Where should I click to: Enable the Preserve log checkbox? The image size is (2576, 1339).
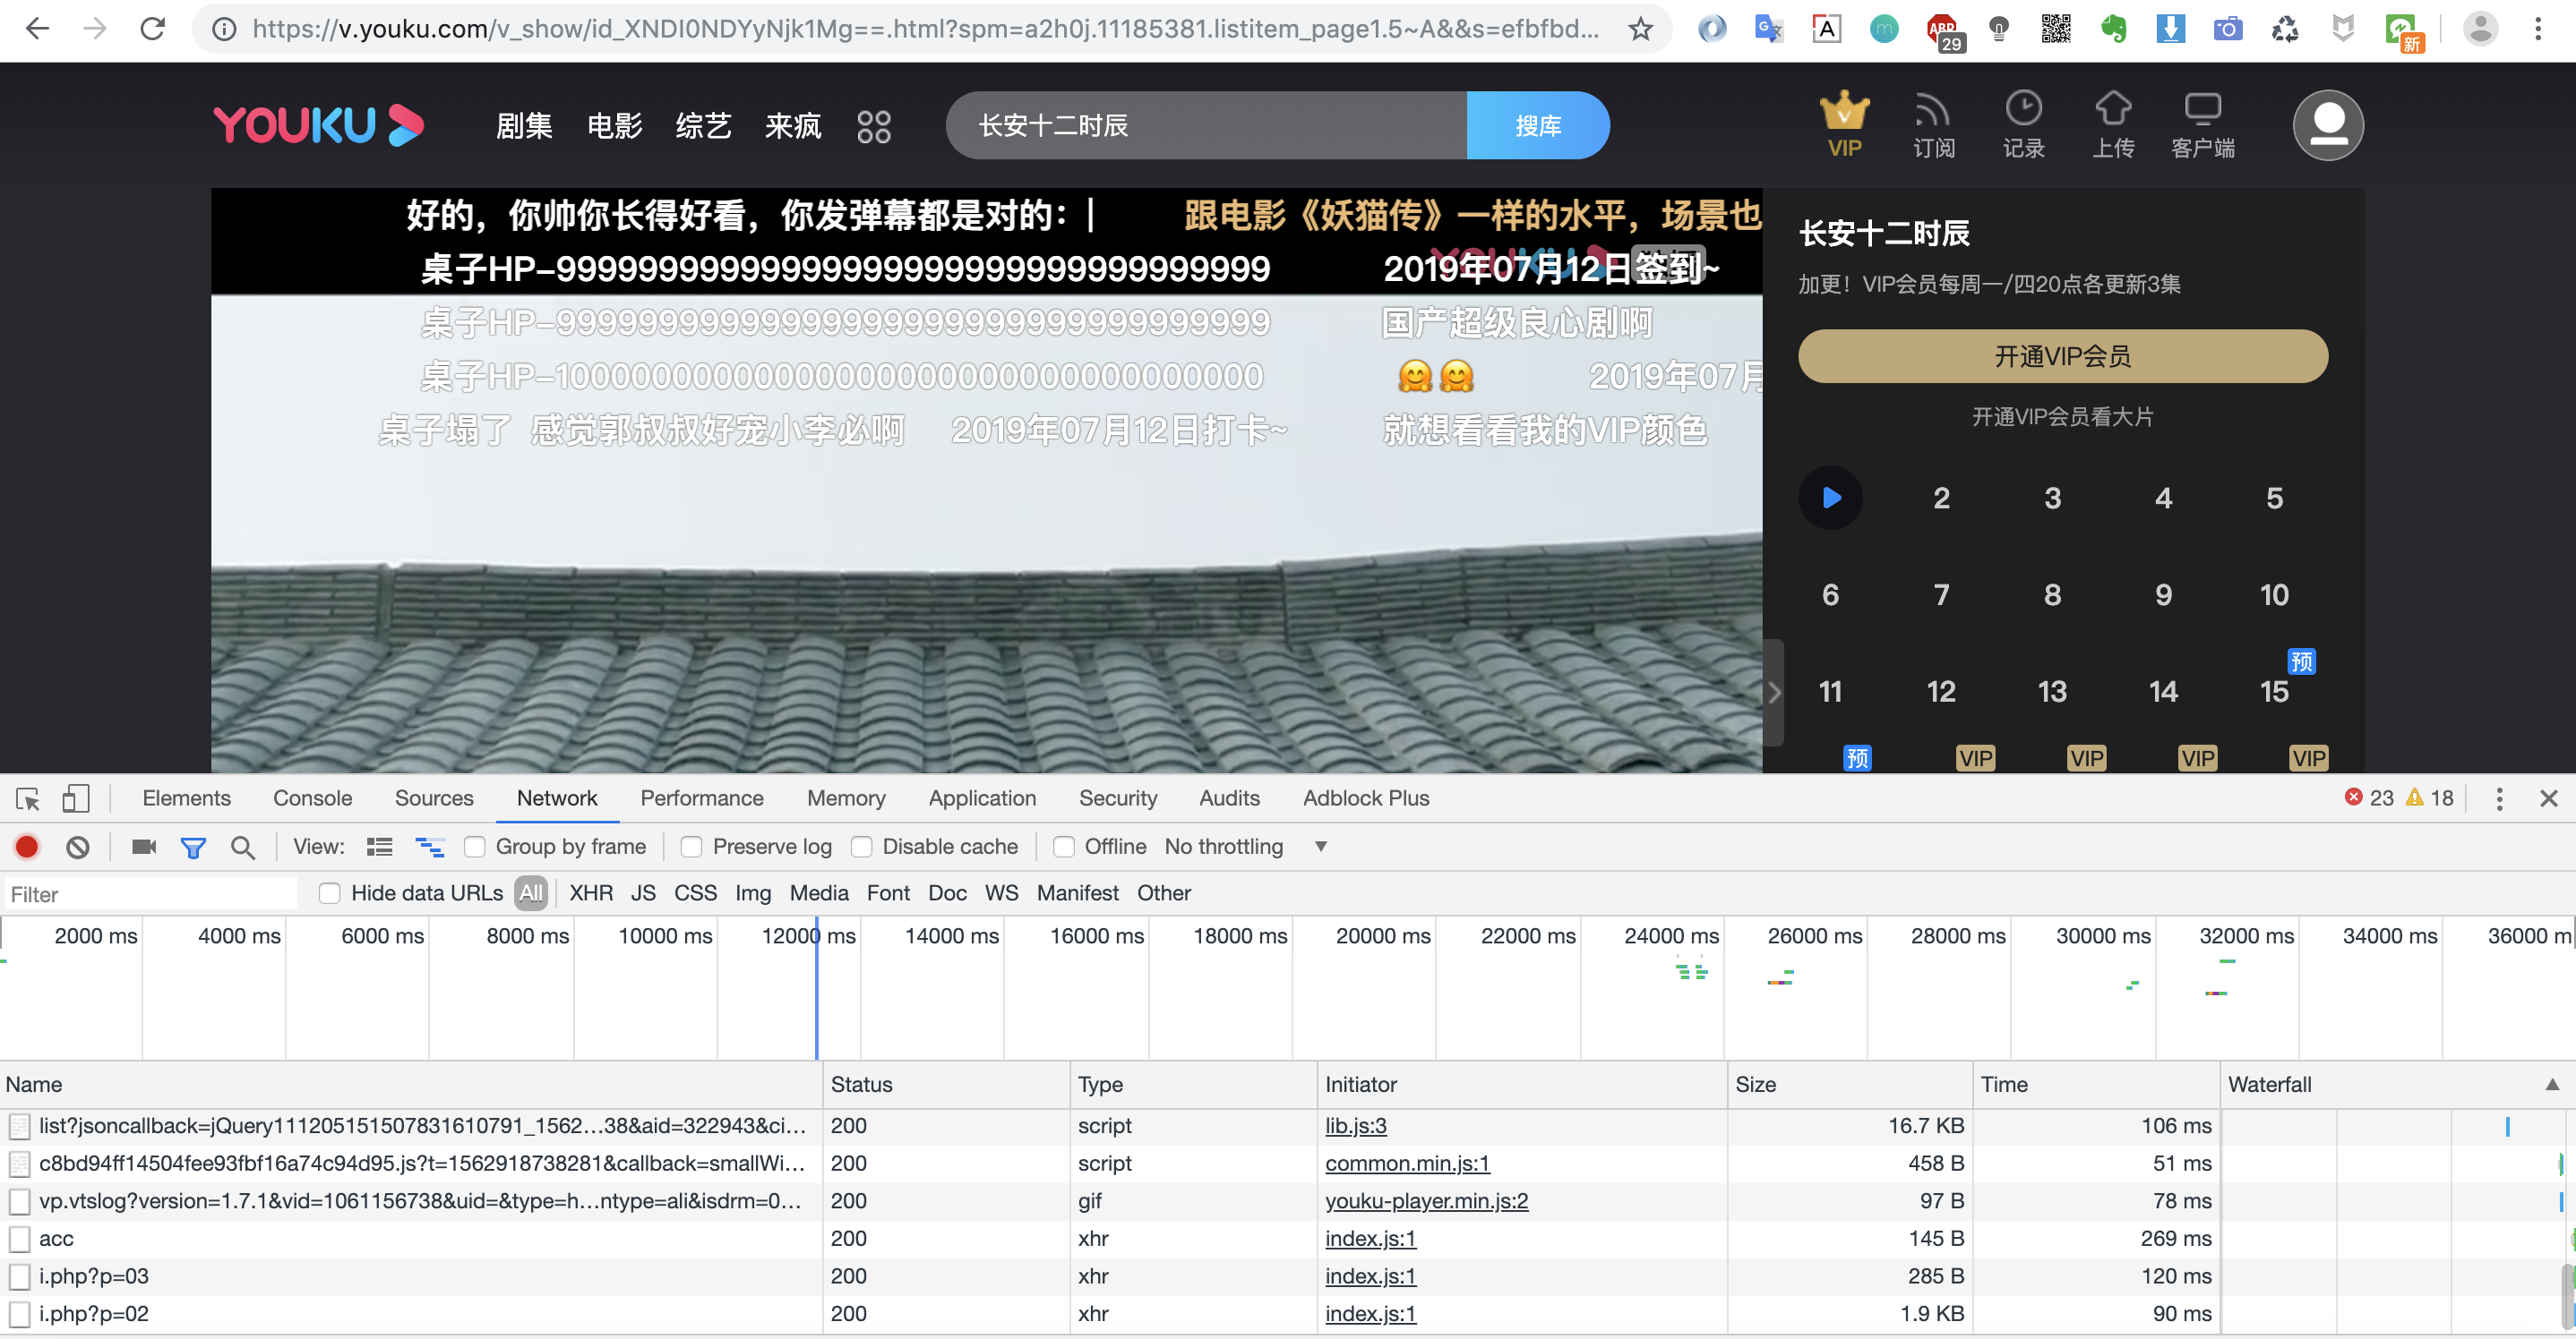(691, 847)
